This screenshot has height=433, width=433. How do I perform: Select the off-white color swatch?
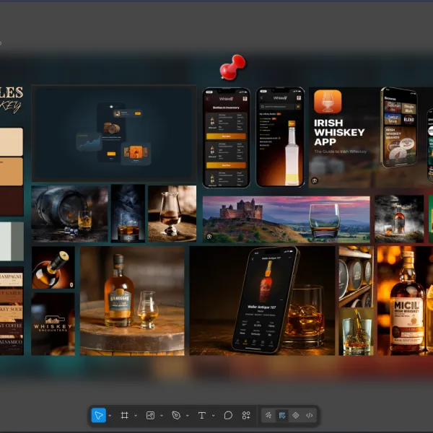[x=6, y=241]
